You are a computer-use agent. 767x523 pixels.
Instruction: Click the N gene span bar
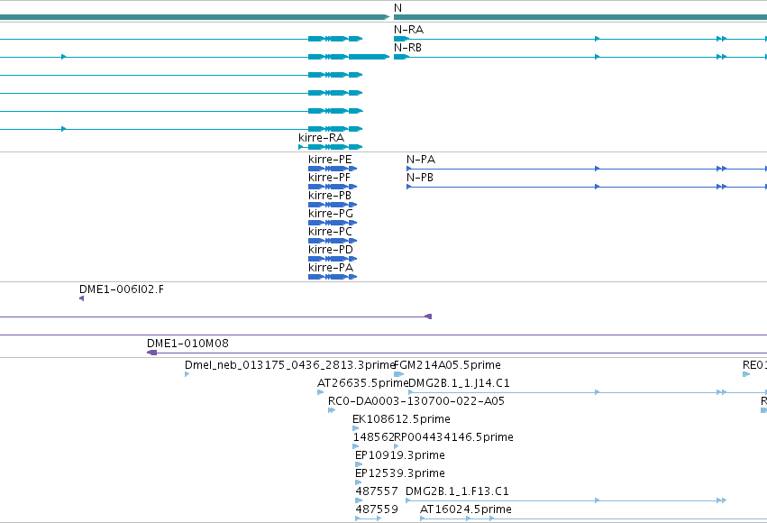(580, 17)
